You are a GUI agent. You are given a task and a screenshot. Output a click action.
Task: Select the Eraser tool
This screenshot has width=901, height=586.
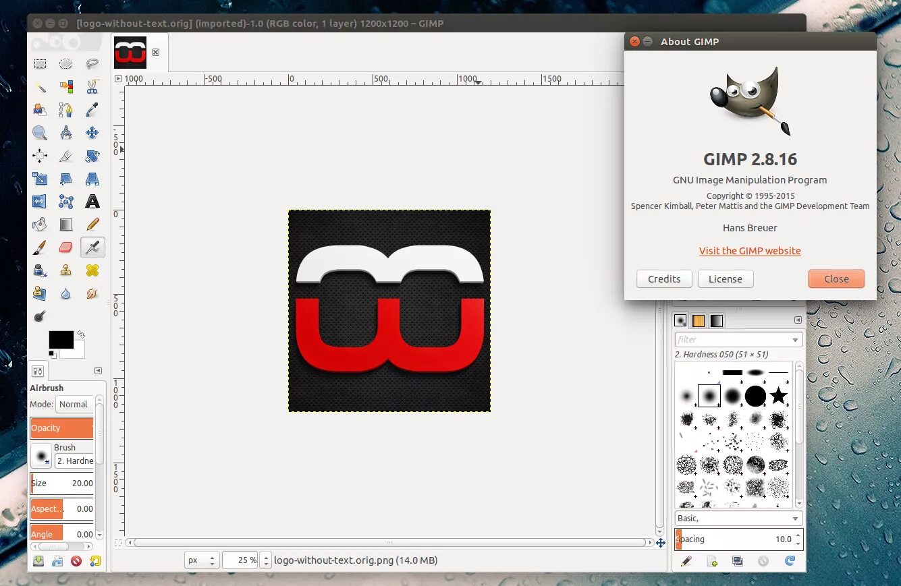65,247
